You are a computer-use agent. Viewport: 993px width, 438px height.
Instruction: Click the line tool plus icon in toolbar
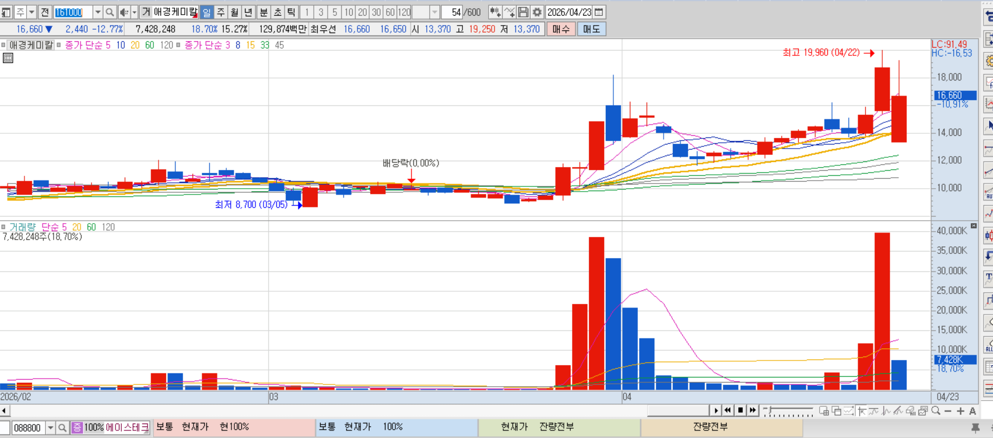coord(509,12)
